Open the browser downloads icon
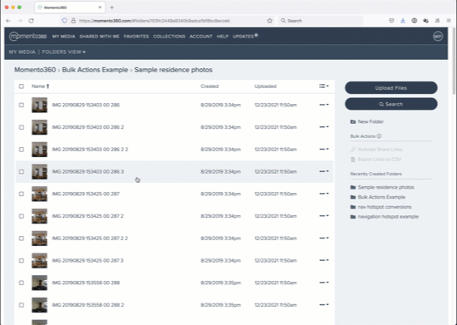The image size is (457, 325). point(403,21)
